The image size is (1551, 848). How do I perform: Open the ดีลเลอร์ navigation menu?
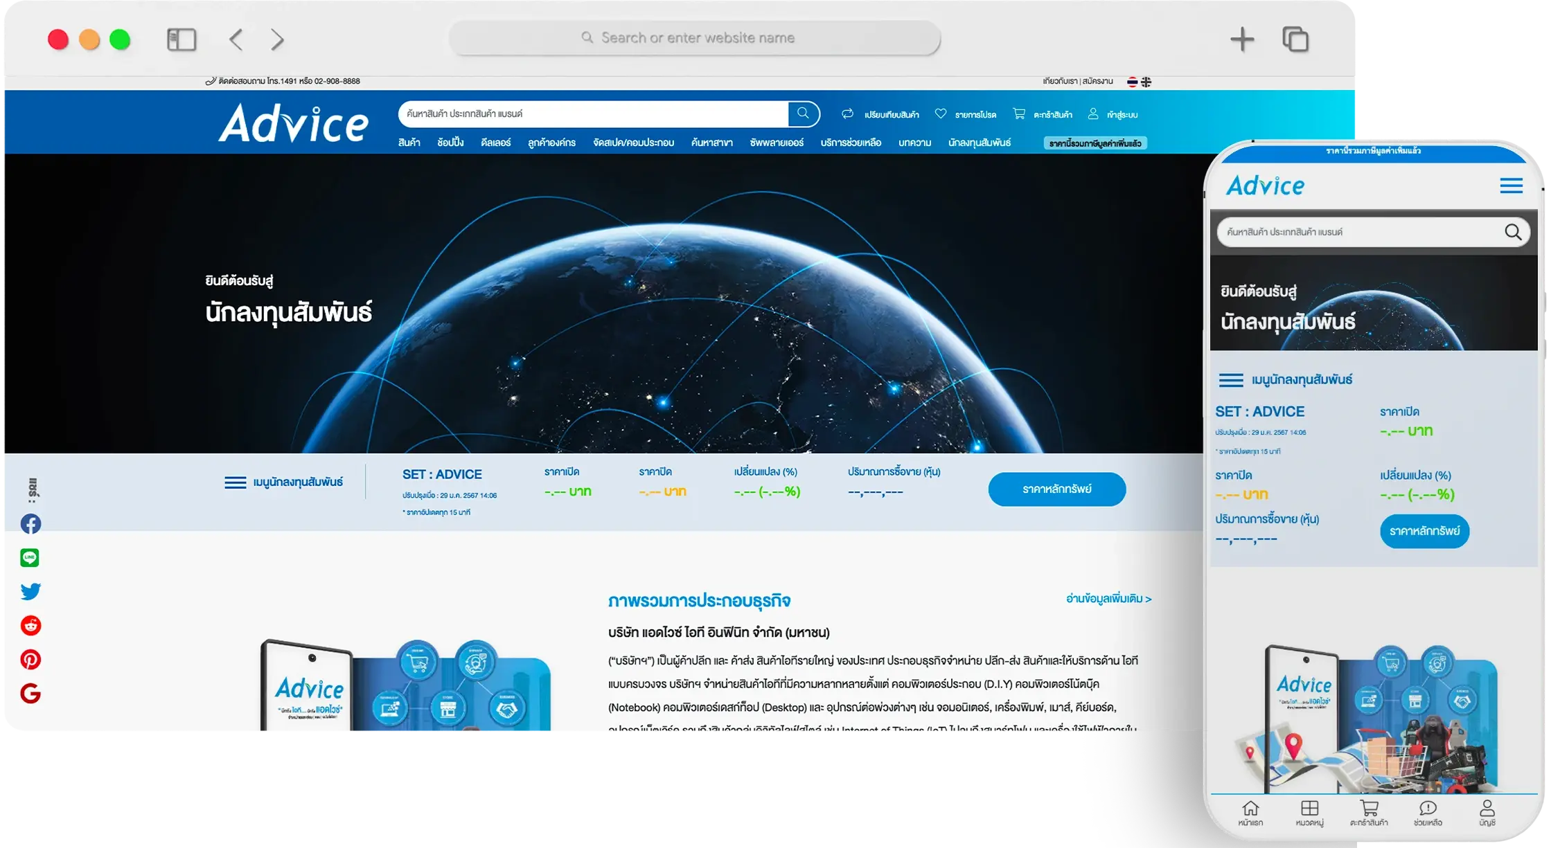click(x=495, y=143)
